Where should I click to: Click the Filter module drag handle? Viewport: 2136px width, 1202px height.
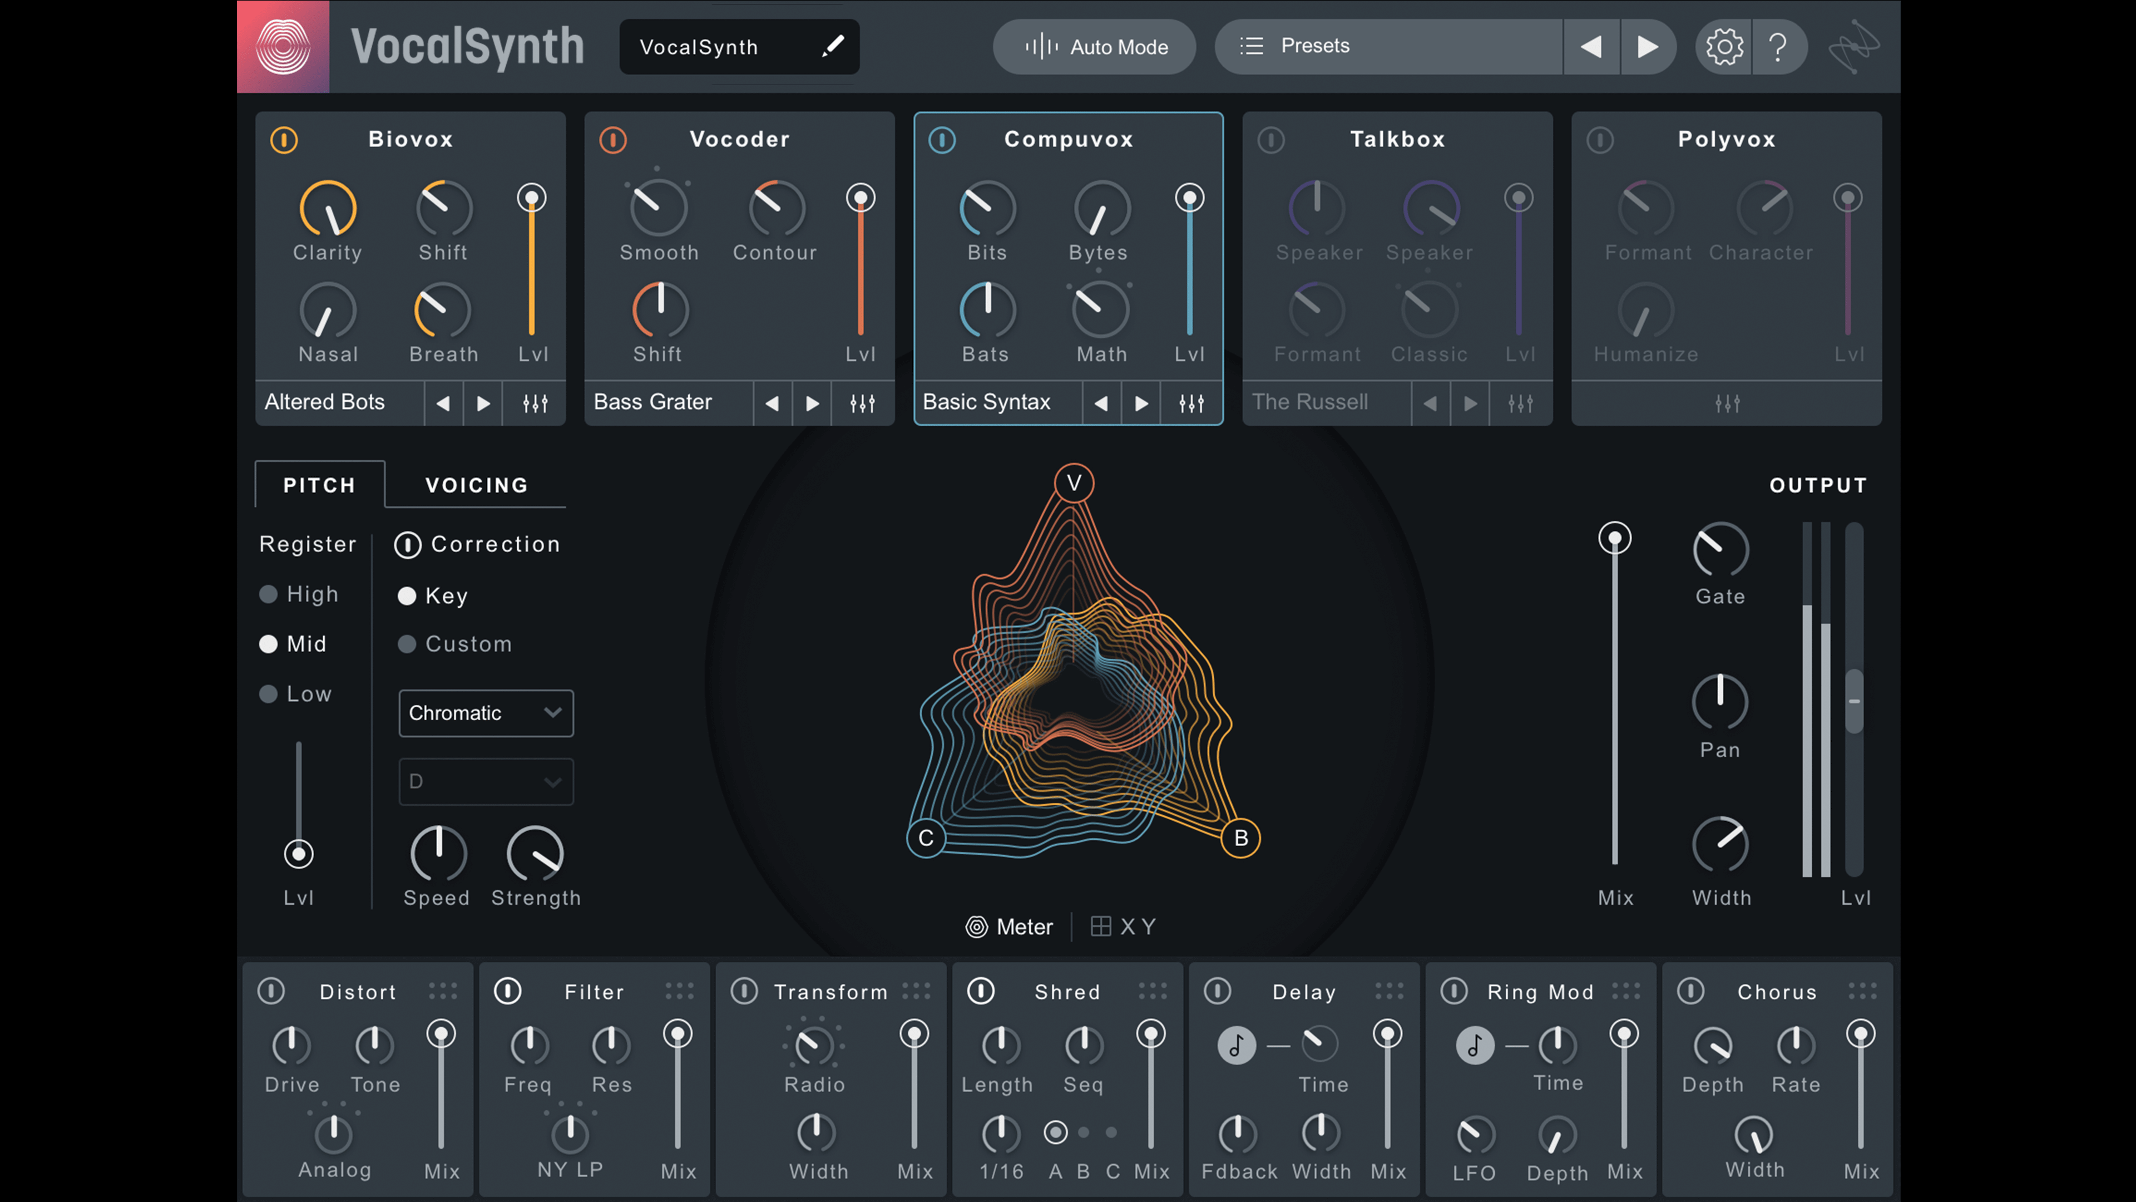click(x=679, y=991)
